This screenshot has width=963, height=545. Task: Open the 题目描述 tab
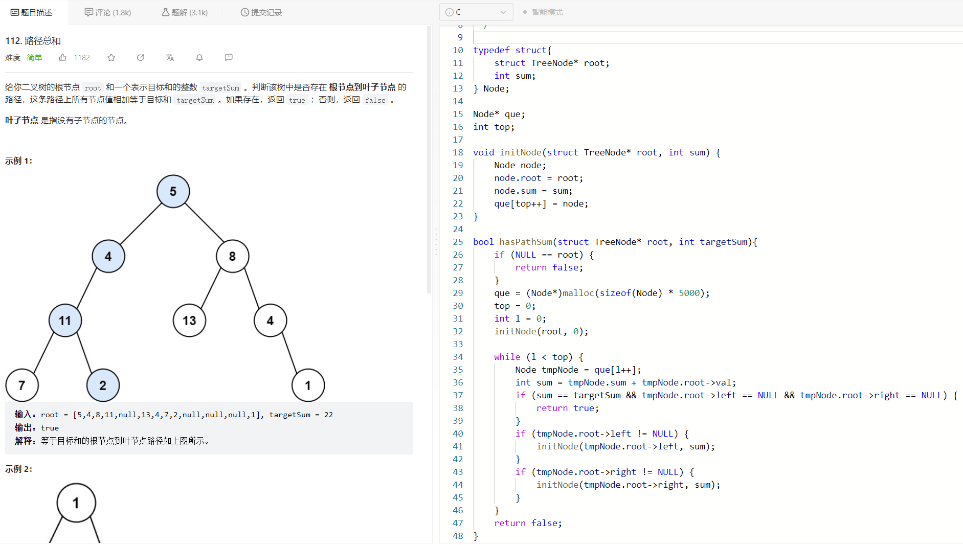click(32, 12)
